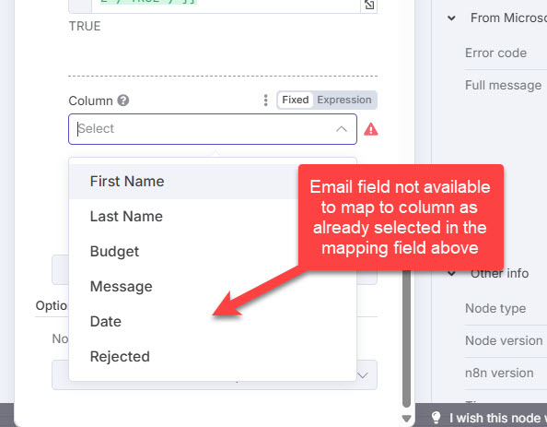Collapse the Other info section
Viewport: 547px width, 427px height.
click(451, 273)
